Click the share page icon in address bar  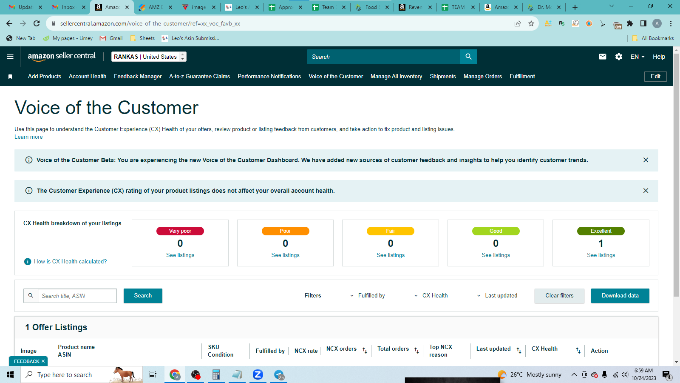pos(518,23)
